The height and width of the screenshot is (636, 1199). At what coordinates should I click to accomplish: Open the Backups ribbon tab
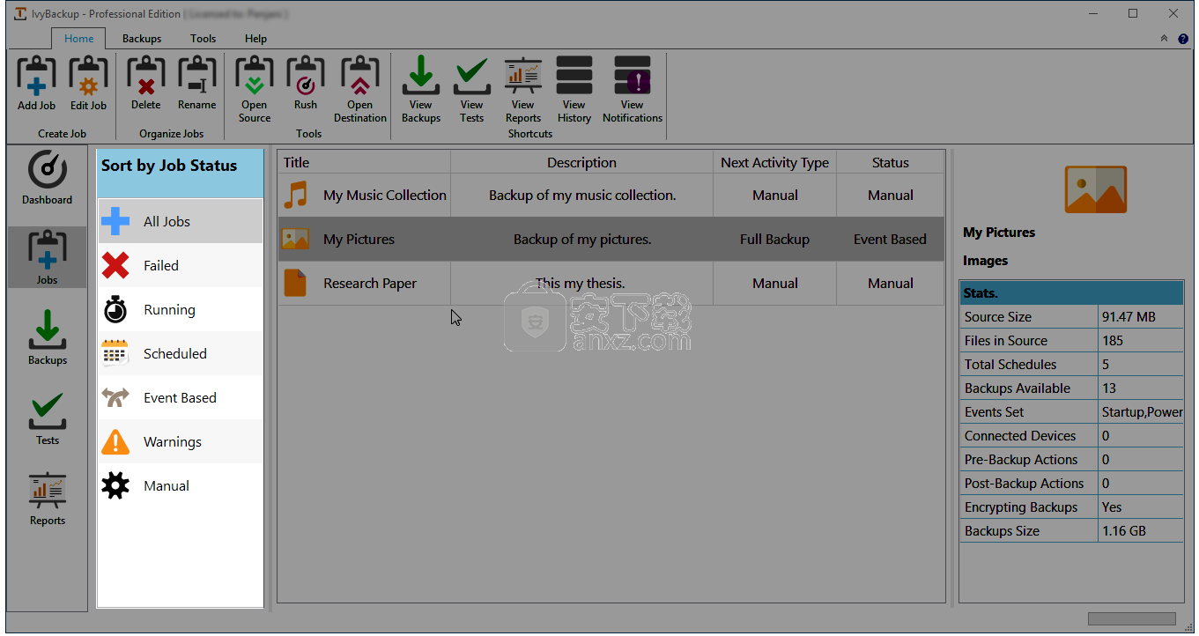[x=142, y=39]
